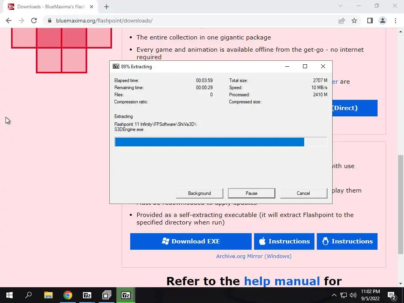404x303 pixels.
Task: Click the pink block logo image
Action: tap(62, 50)
